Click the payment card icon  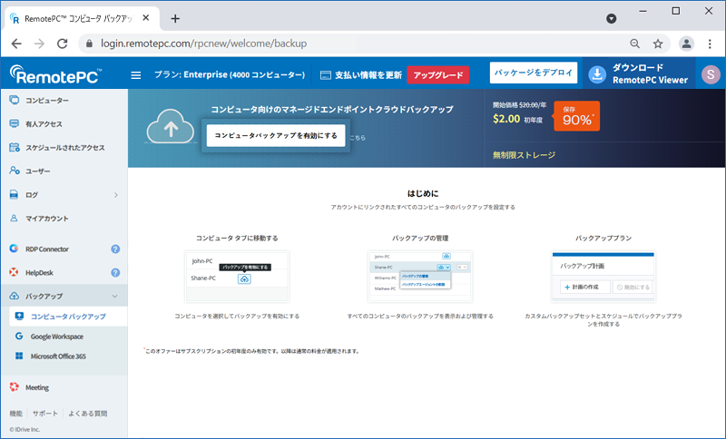coord(326,75)
